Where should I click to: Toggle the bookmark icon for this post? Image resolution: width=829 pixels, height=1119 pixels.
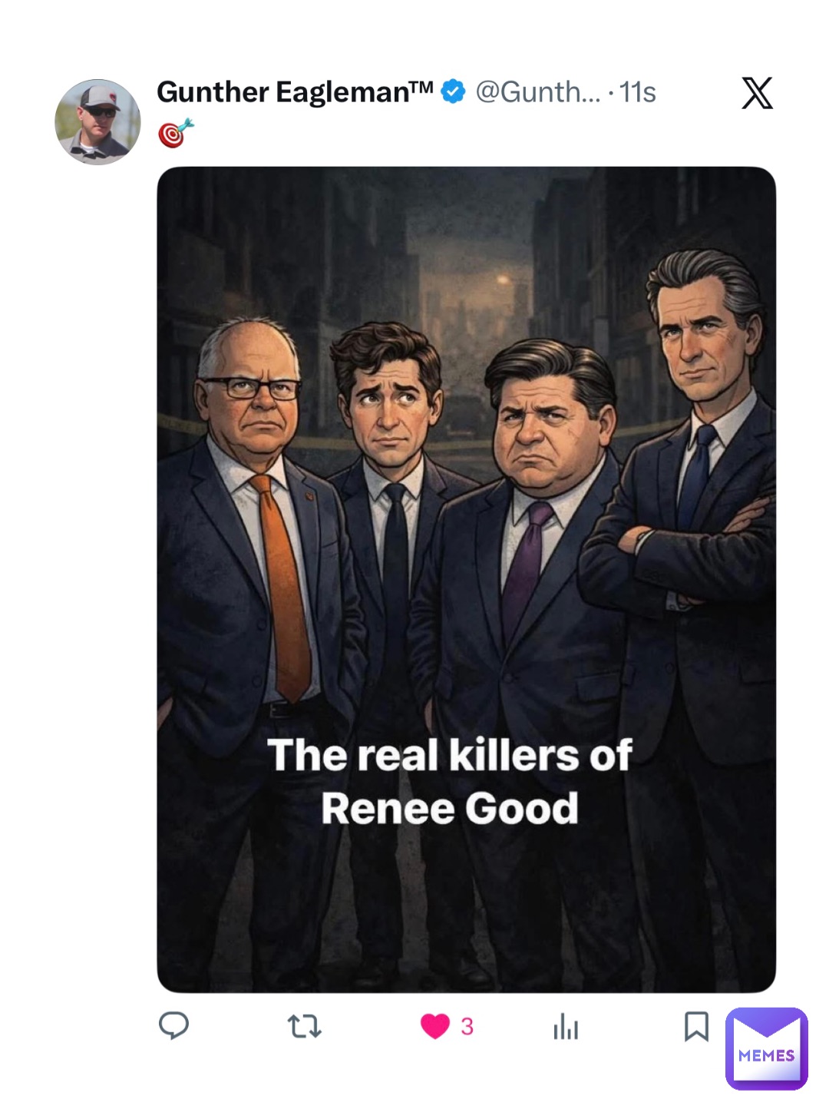pos(696,1026)
